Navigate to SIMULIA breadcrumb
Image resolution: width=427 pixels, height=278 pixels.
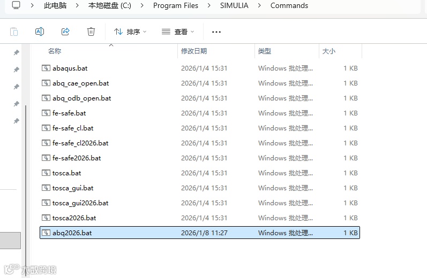(x=234, y=5)
